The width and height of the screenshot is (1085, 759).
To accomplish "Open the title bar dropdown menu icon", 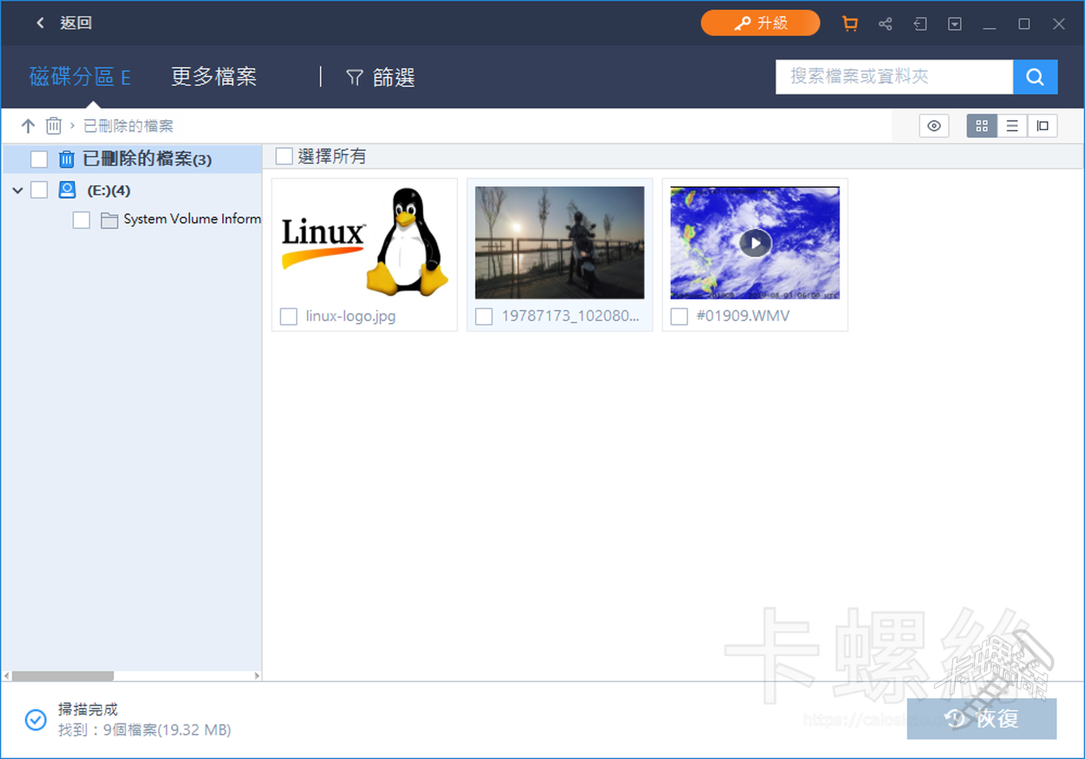I will tap(954, 24).
